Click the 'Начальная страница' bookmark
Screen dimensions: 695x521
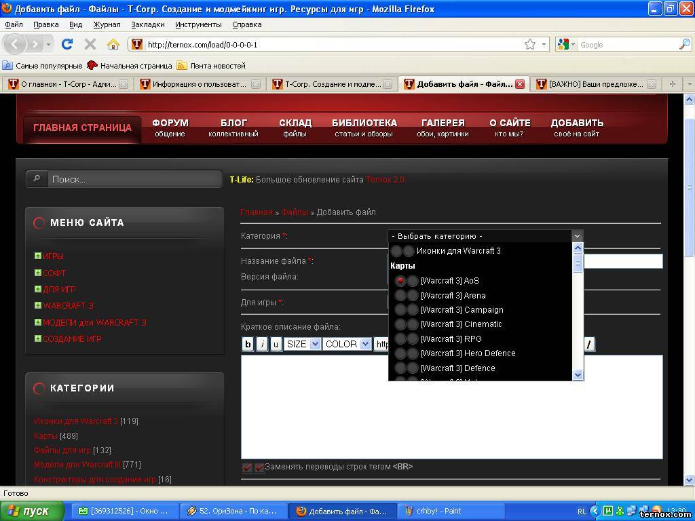coord(130,66)
